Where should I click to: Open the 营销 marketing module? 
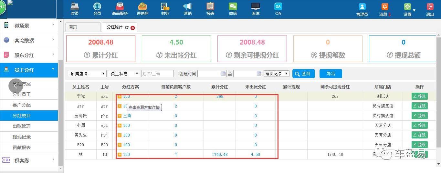188,9
